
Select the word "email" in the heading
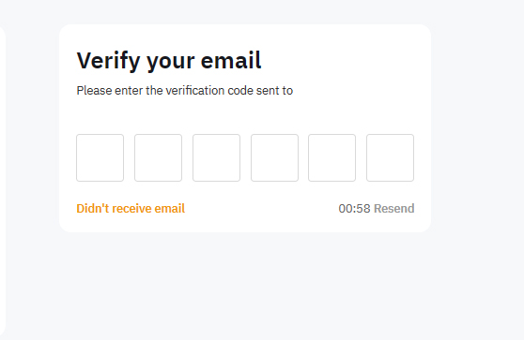coord(231,60)
